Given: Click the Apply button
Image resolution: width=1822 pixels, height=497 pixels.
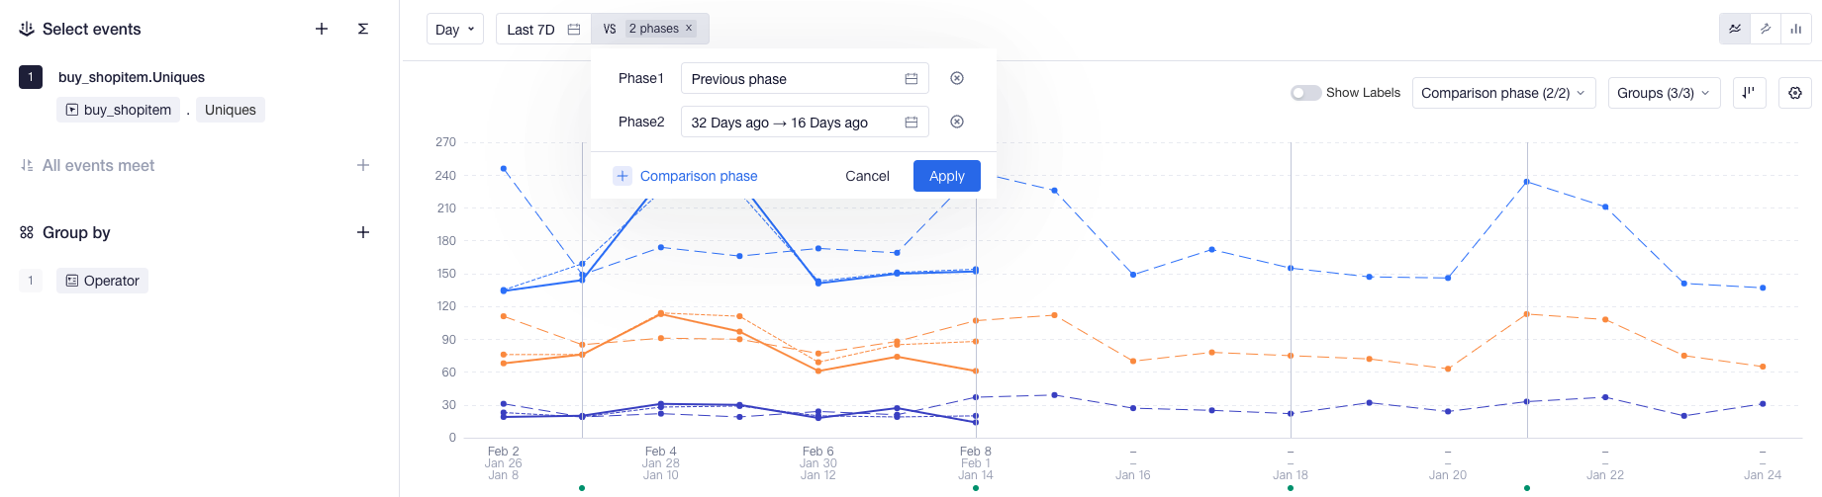Looking at the screenshot, I should pos(946,176).
